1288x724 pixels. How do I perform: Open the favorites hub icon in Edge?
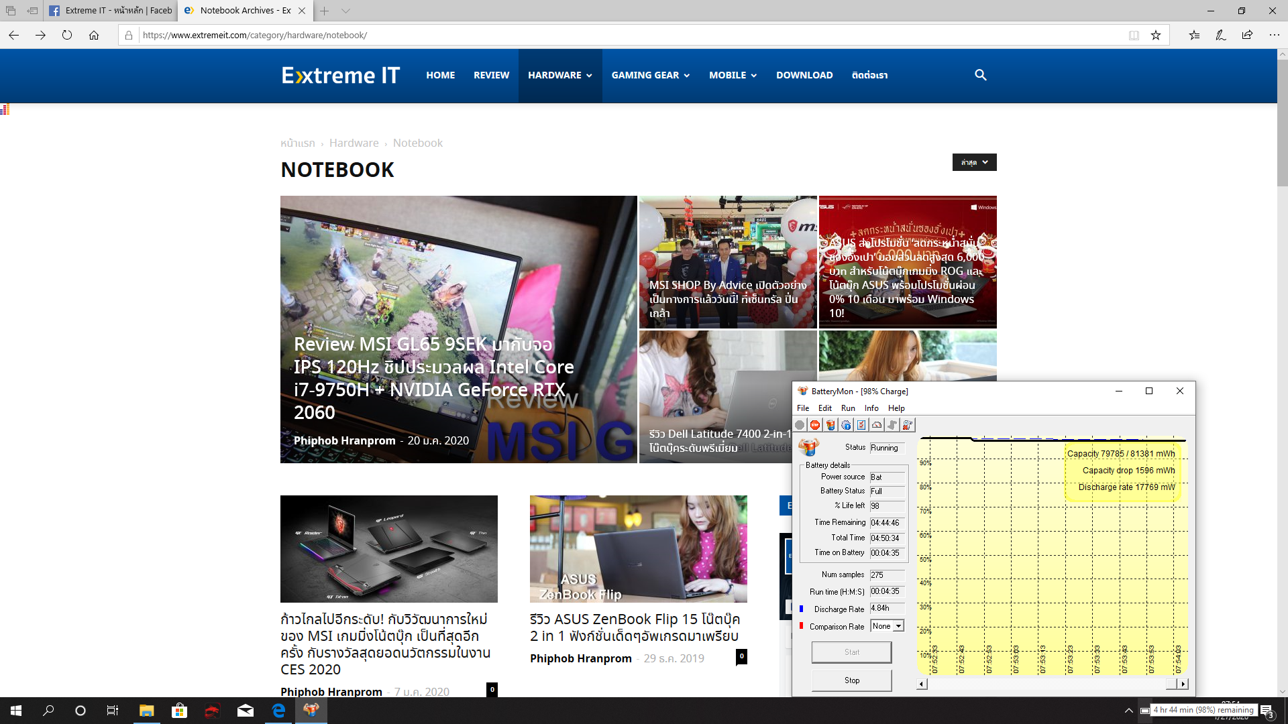(1194, 35)
